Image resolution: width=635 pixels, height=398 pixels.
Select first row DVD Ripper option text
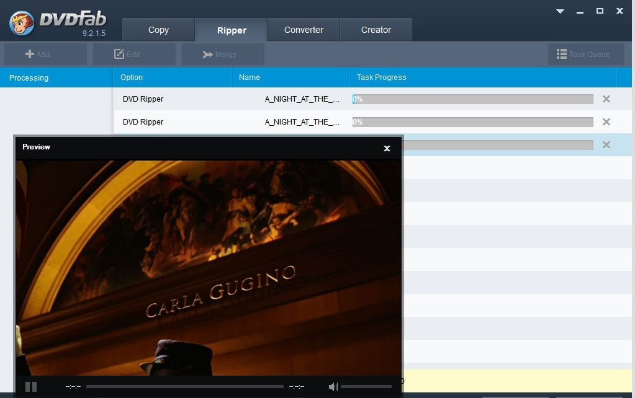tap(143, 99)
